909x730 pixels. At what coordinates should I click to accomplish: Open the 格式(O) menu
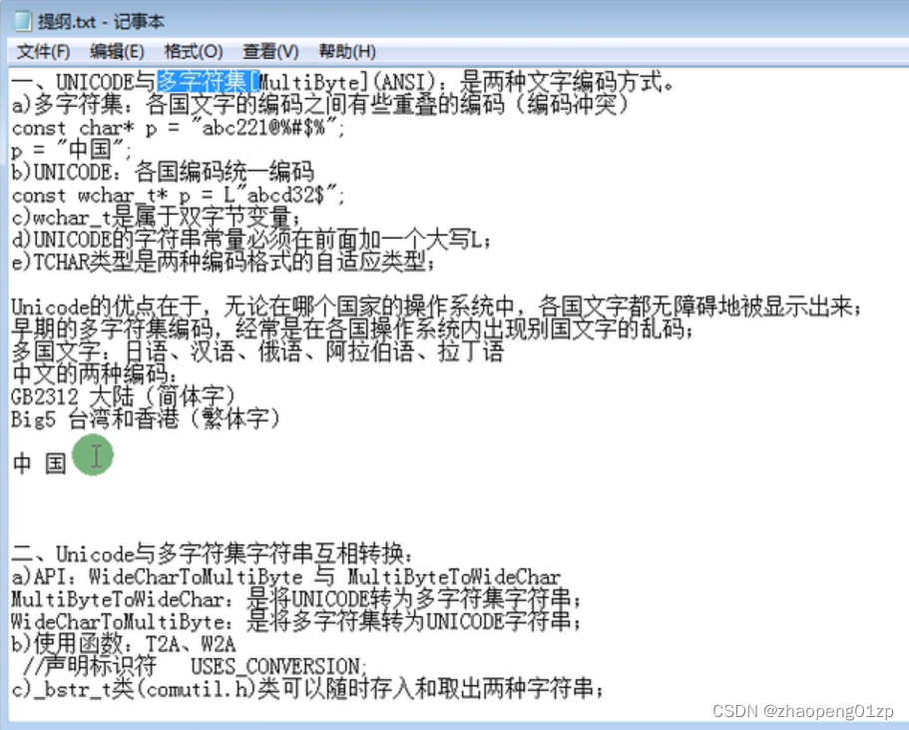(194, 52)
